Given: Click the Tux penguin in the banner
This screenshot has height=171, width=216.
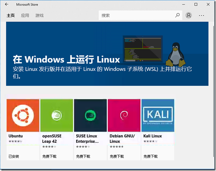Looking at the screenshot, I should click(x=175, y=54).
